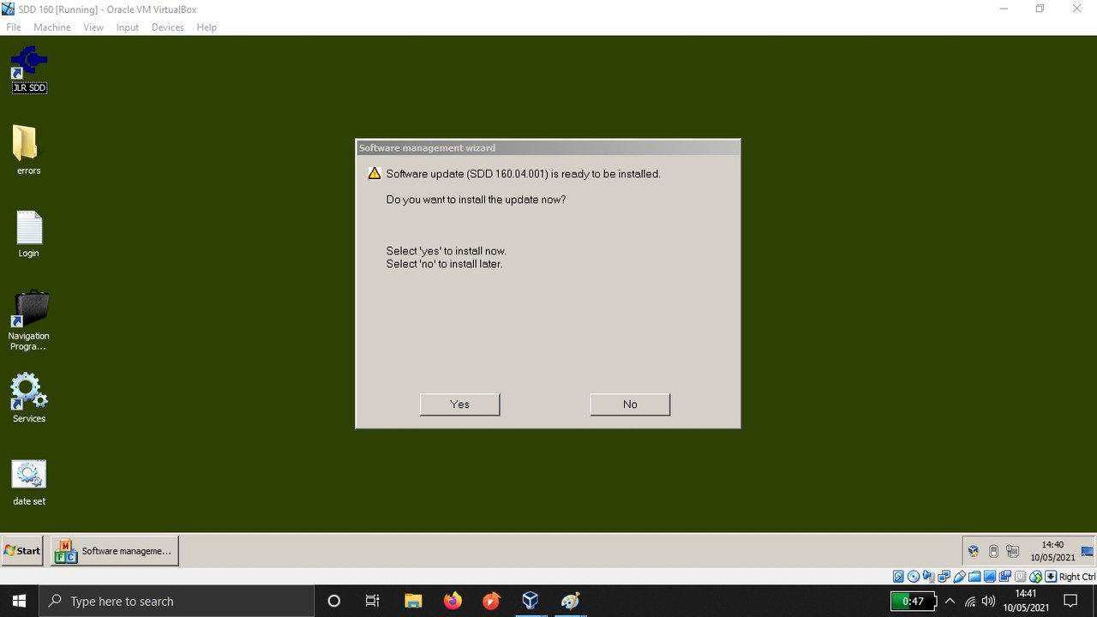Screen dimensions: 1097x617
Task: Select the JLR SDD desktop shortcut
Action: coord(29,69)
